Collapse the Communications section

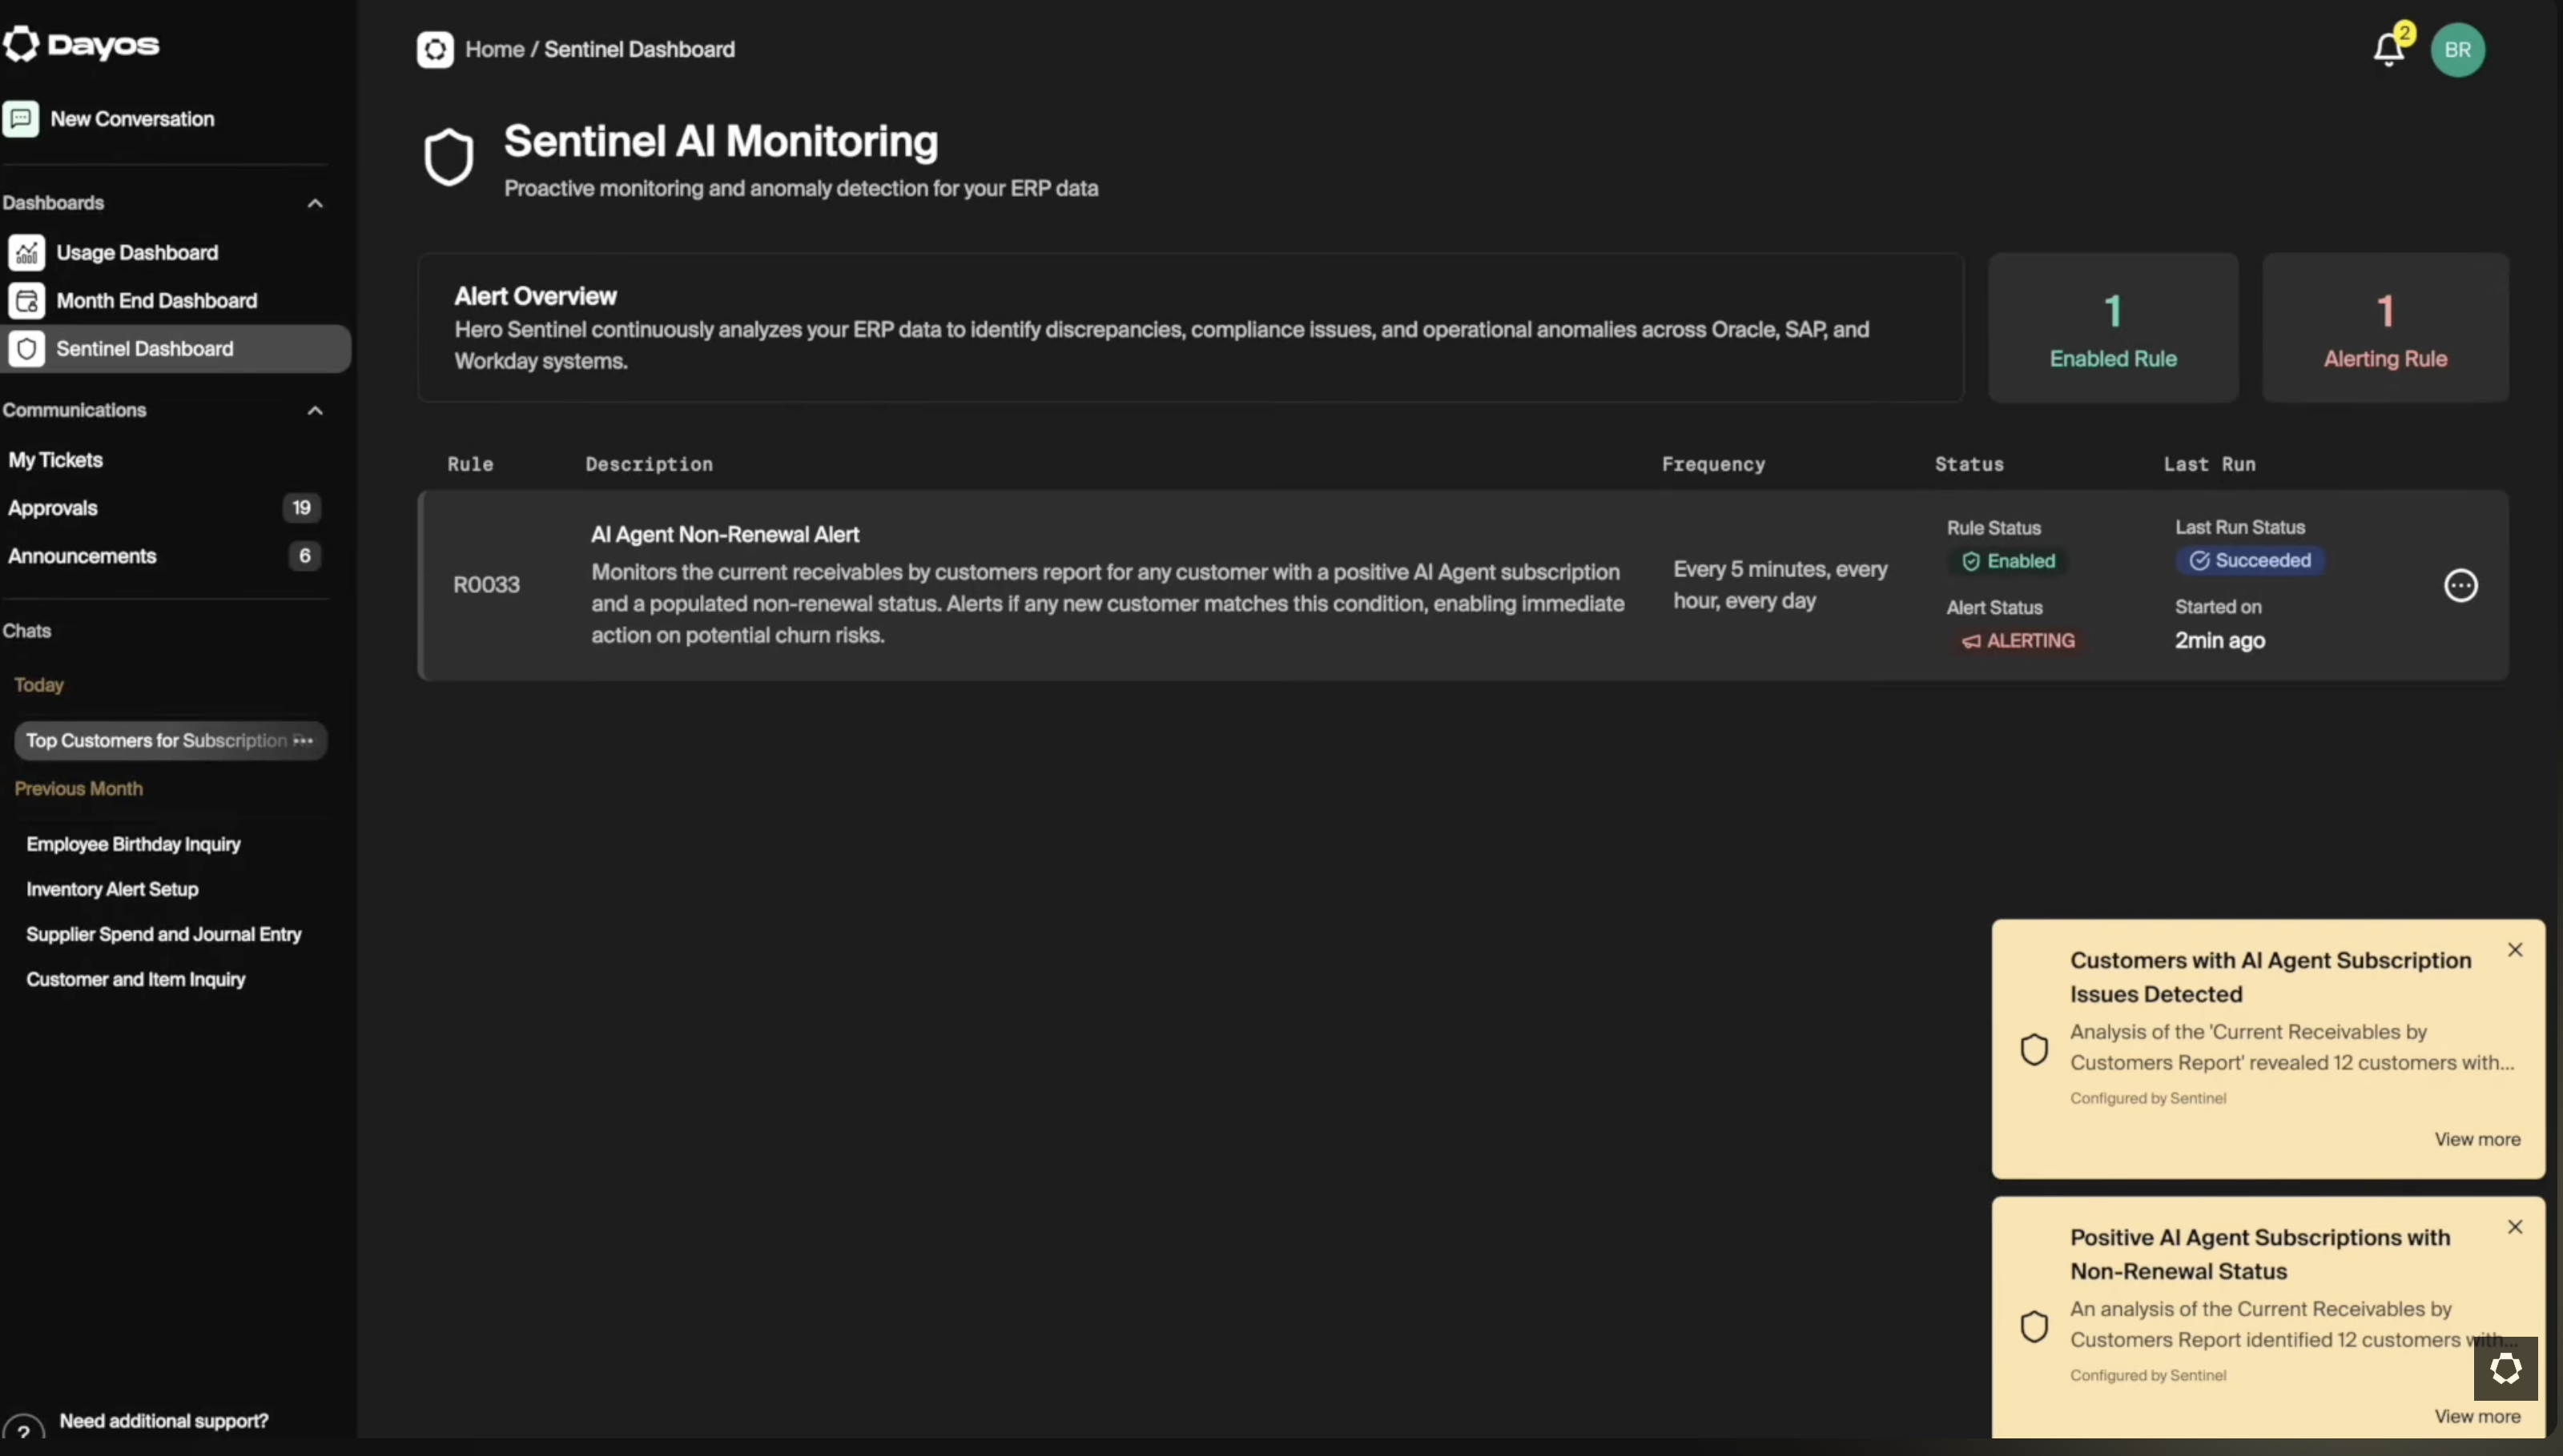pyautogui.click(x=315, y=411)
